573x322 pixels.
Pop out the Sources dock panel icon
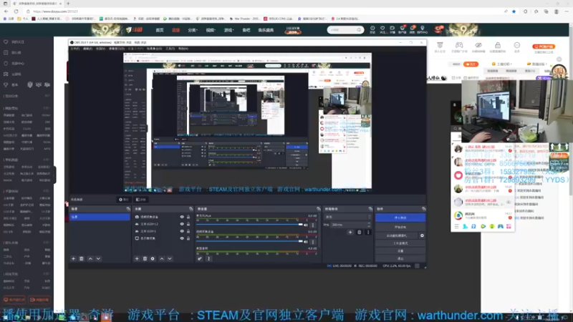(x=191, y=209)
